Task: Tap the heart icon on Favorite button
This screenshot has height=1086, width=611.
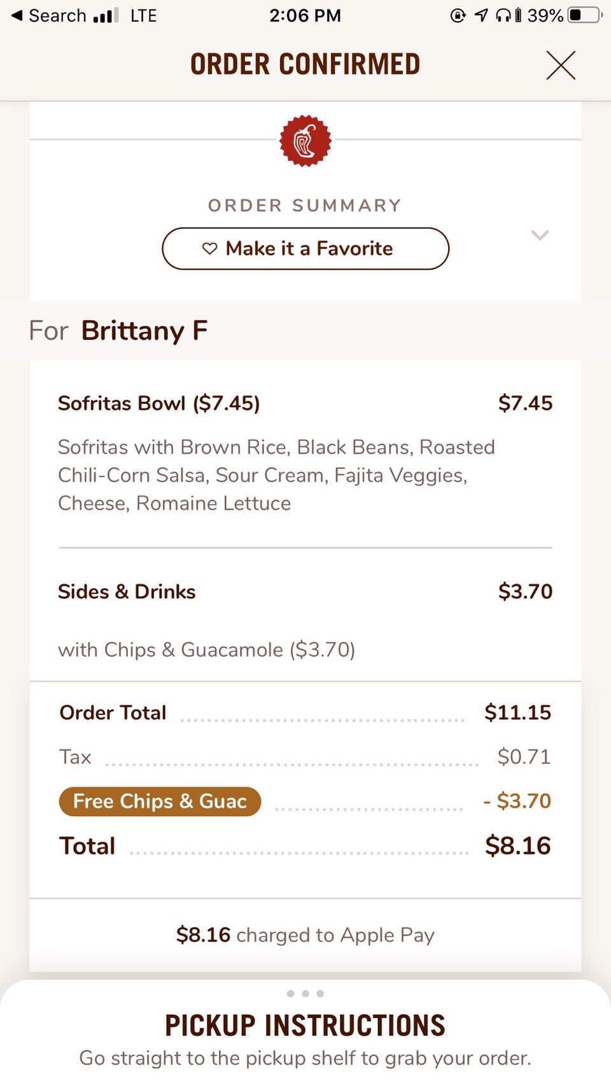Action: (209, 249)
